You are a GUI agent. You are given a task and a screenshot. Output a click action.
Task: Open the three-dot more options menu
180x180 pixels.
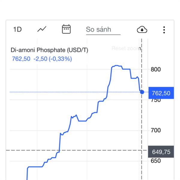coord(164,30)
